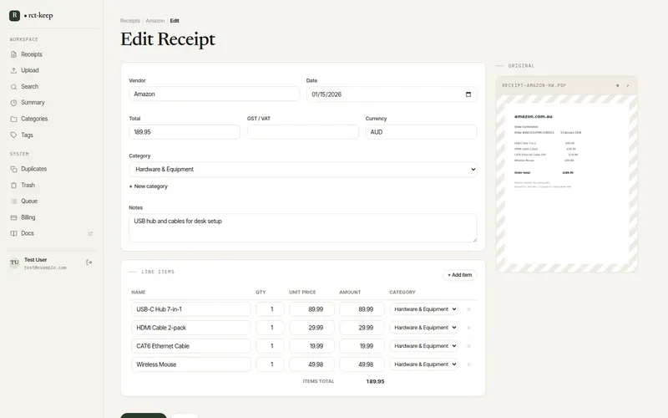Viewport: 668px width, 418px height.
Task: Click the Total input field
Action: pyautogui.click(x=185, y=132)
